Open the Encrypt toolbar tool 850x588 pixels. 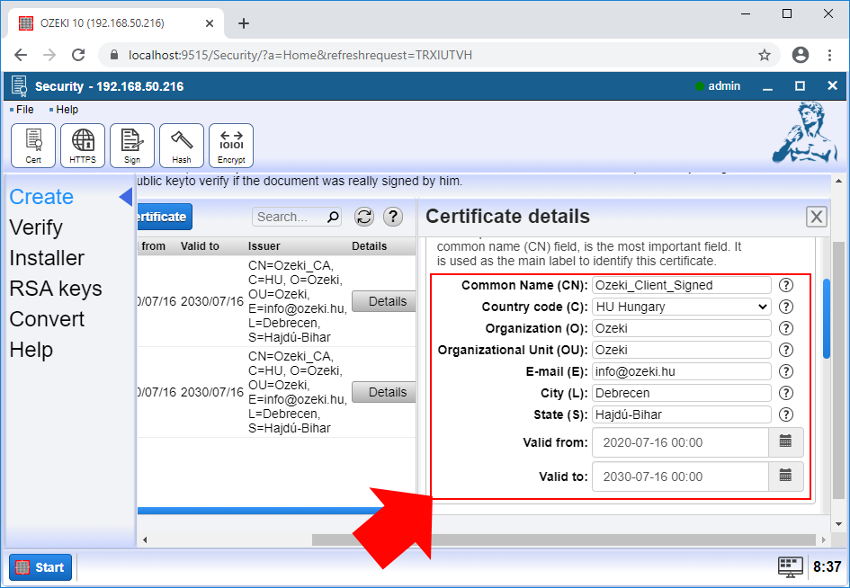point(231,146)
